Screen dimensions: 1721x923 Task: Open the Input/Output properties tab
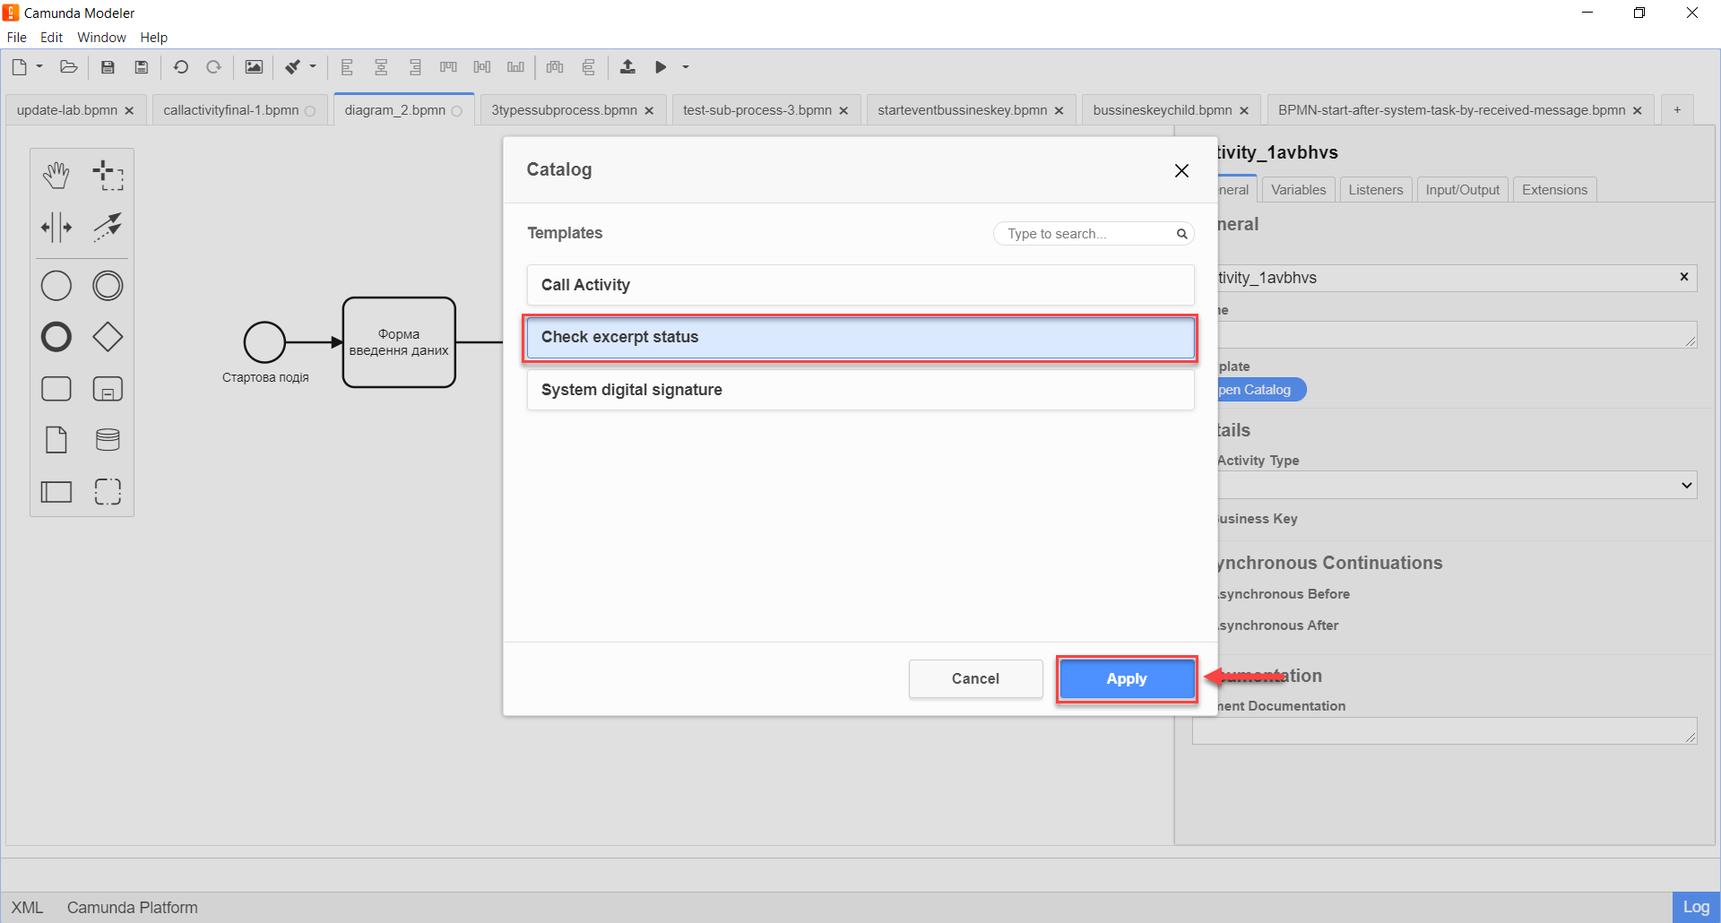[x=1462, y=190]
